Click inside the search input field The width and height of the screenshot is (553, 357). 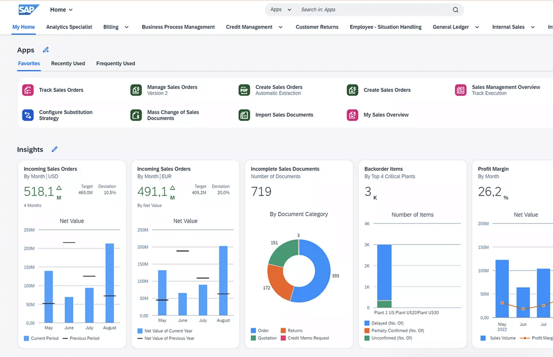[x=358, y=10]
